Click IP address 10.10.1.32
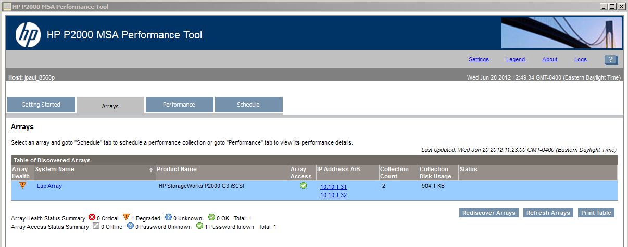The height and width of the screenshot is (247, 628). click(x=333, y=196)
